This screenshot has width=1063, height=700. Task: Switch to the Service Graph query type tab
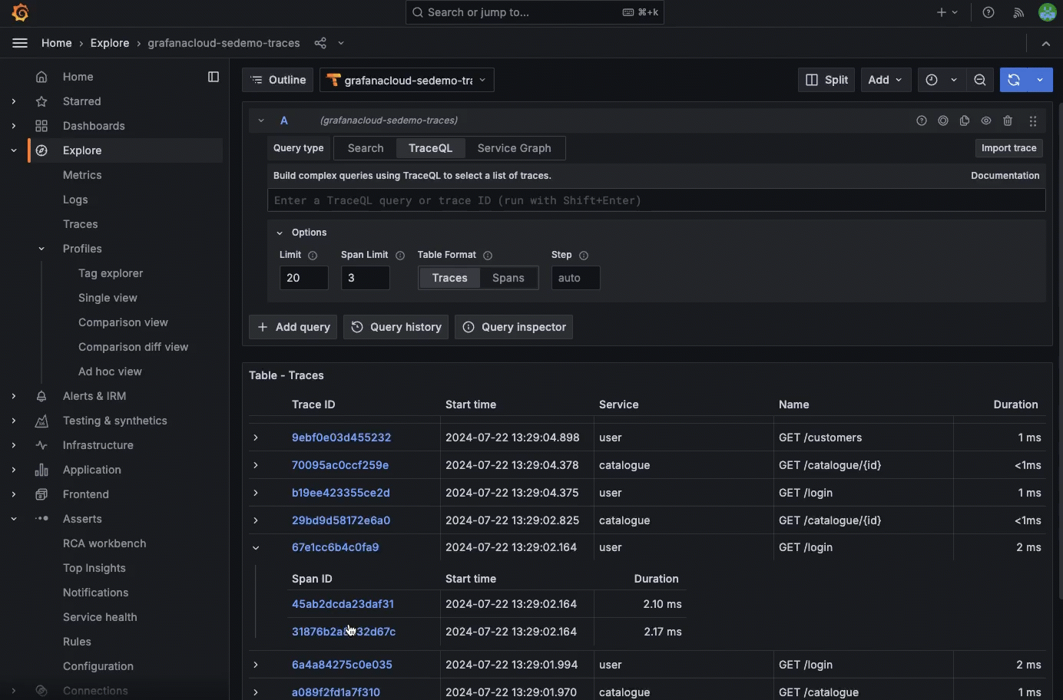pyautogui.click(x=514, y=148)
